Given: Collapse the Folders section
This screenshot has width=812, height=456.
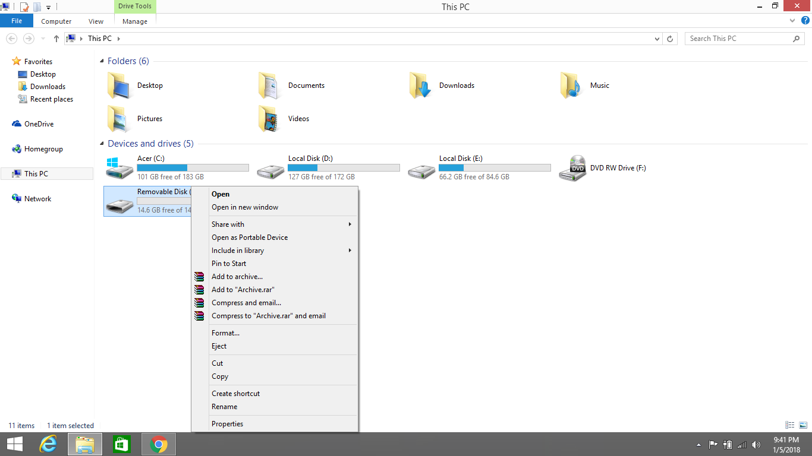Looking at the screenshot, I should coord(102,61).
